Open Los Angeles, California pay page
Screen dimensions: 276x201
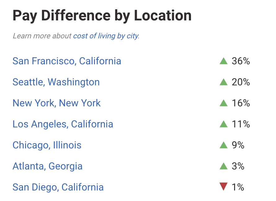point(63,124)
